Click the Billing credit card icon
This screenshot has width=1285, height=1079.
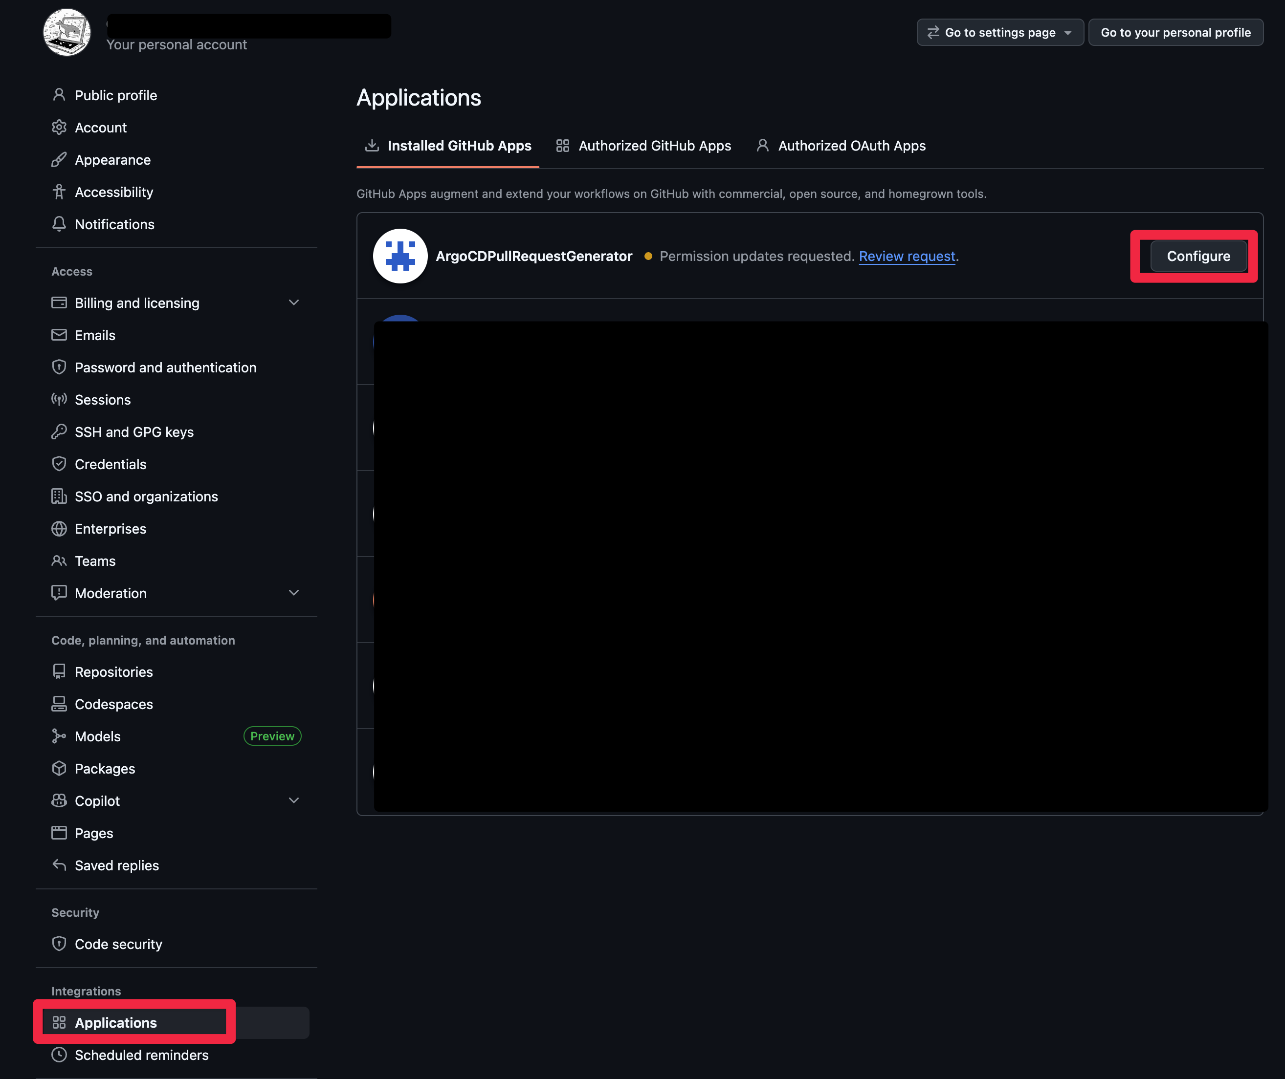point(59,303)
